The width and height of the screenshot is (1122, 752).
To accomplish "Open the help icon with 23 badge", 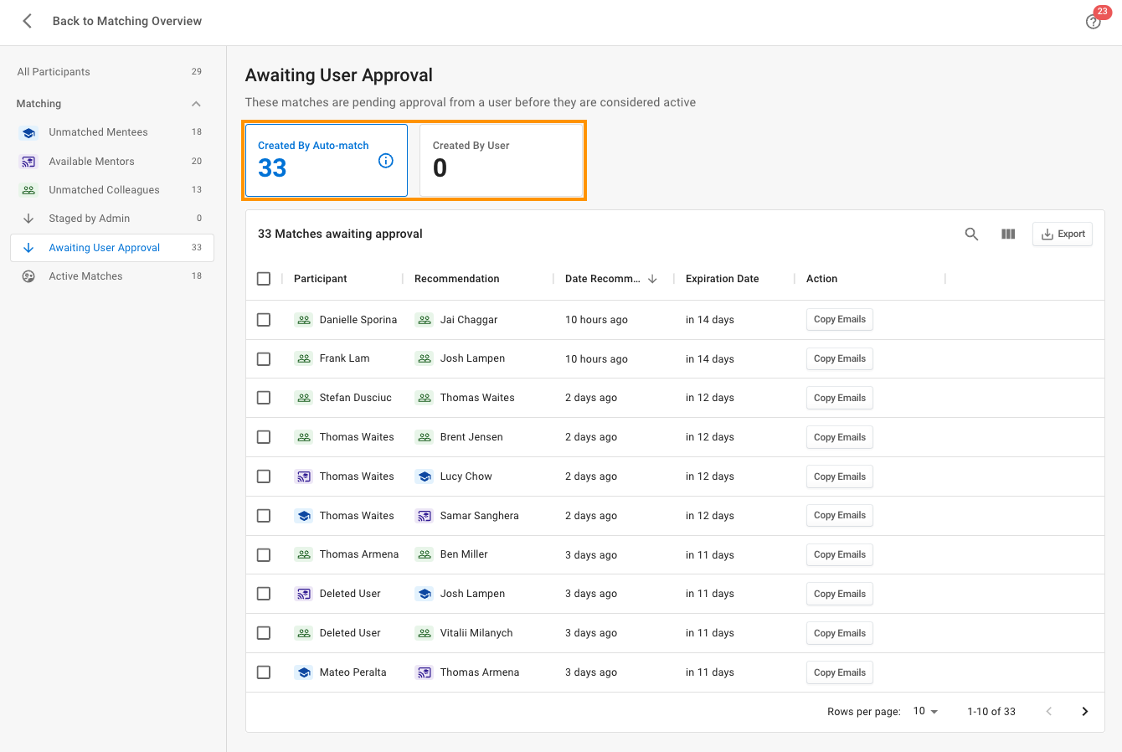I will click(1094, 22).
